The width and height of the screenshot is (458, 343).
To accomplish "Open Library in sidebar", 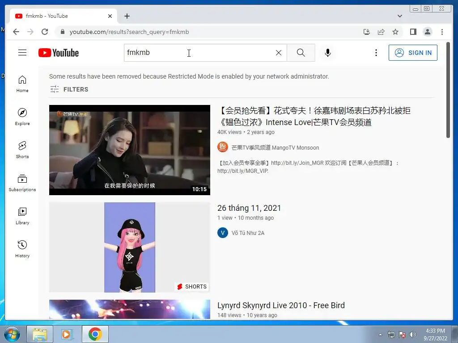I will pyautogui.click(x=22, y=216).
